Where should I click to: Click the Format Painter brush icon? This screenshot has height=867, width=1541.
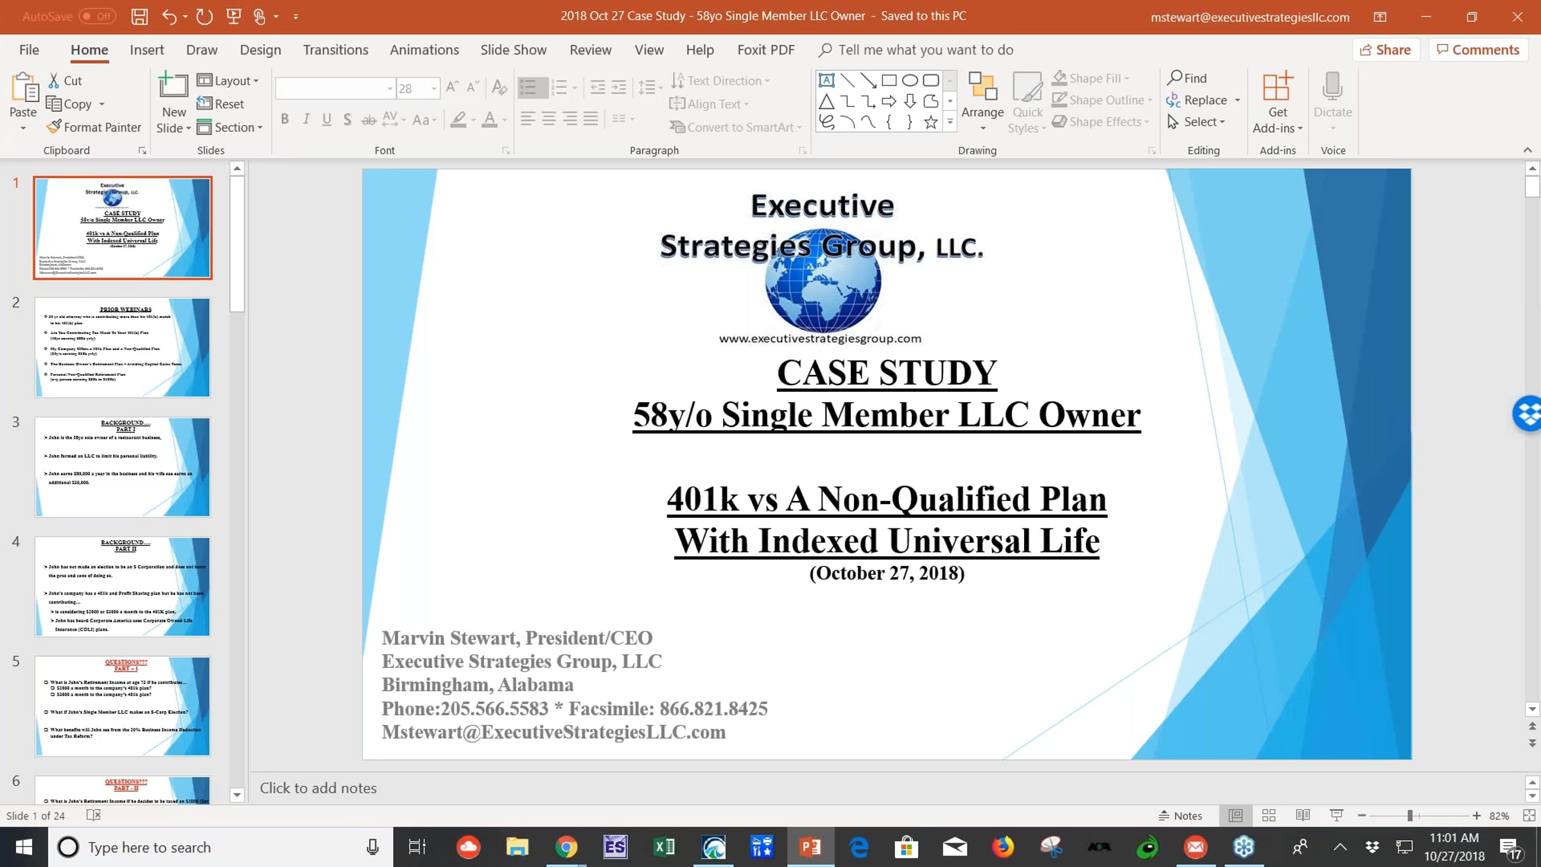click(54, 127)
